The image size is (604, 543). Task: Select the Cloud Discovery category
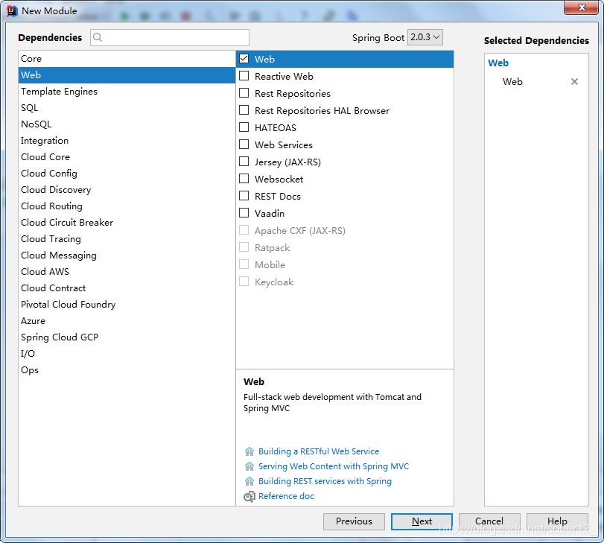click(127, 190)
